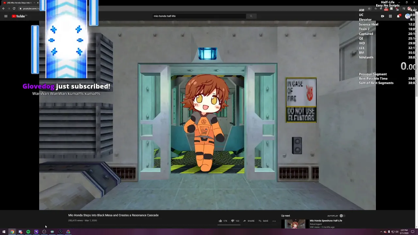418x235 pixels.
Task: Open the Windows Start menu
Action: [x=4, y=232]
